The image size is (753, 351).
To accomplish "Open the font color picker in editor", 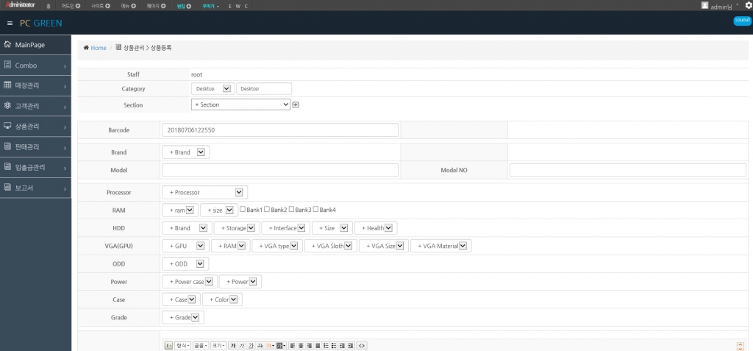I will (269, 346).
